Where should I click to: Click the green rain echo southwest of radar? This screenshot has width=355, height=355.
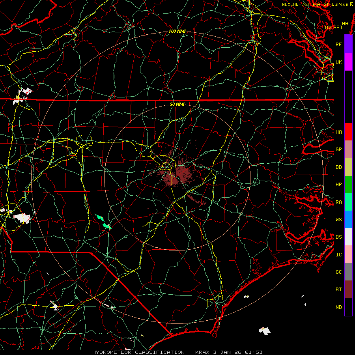click(103, 221)
